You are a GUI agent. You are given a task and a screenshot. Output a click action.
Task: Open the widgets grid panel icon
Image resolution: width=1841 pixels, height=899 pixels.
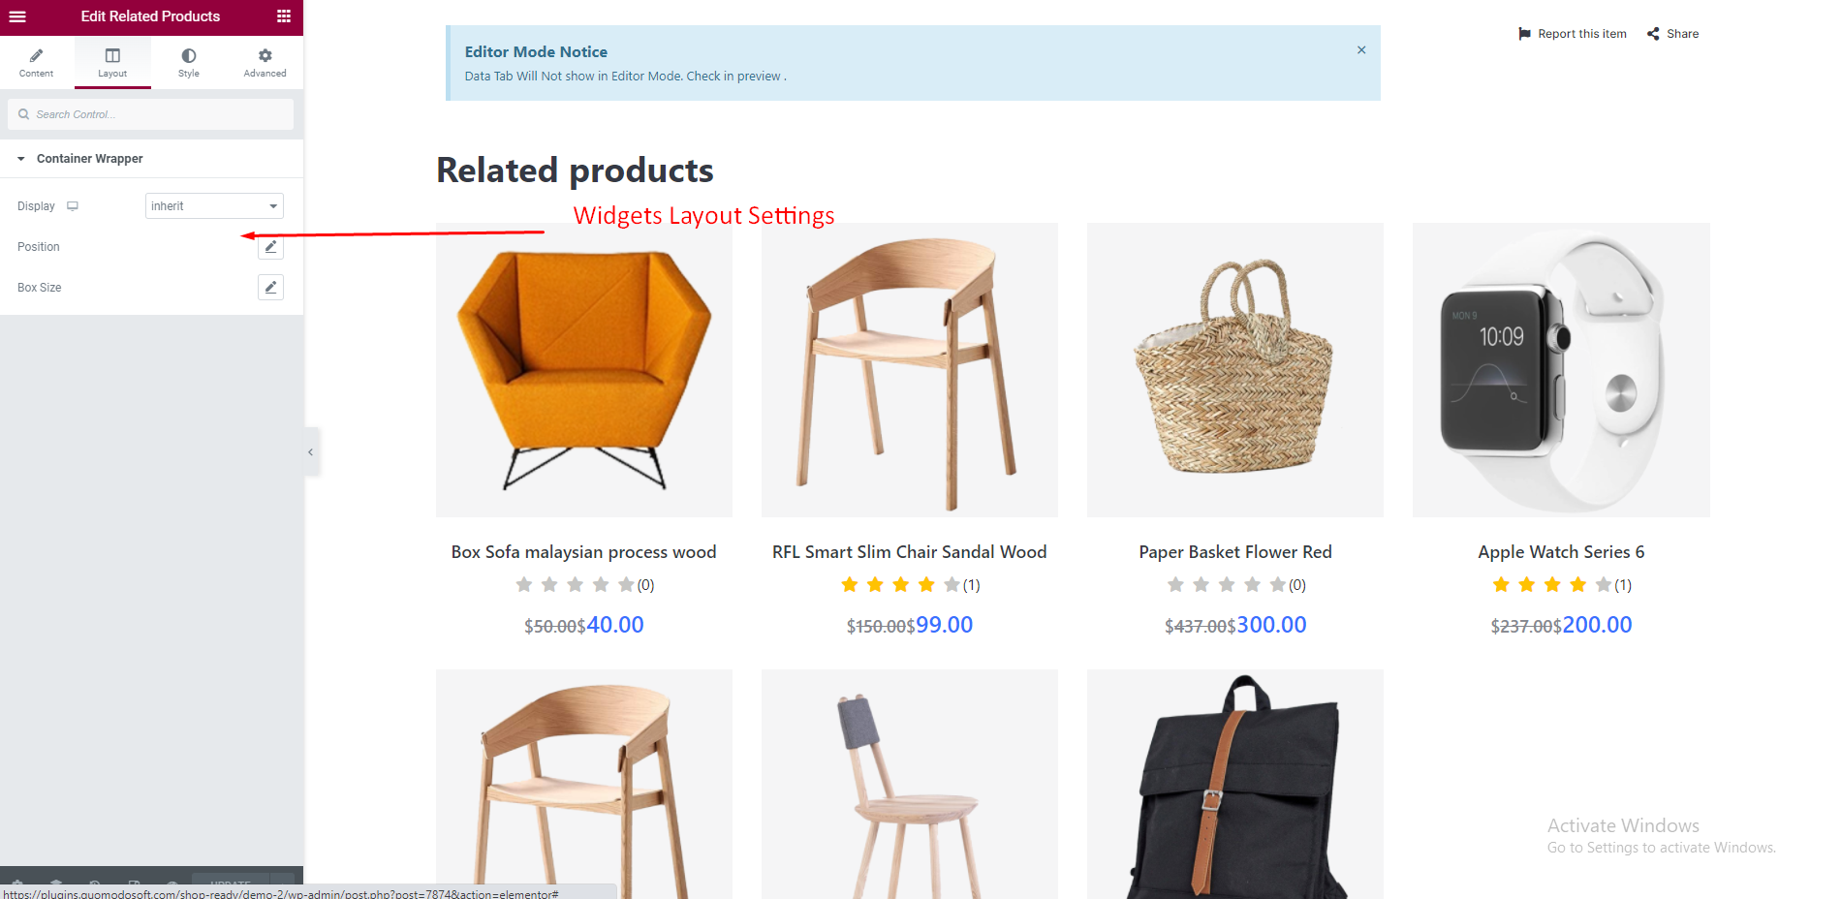[284, 16]
